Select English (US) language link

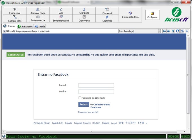58,123
